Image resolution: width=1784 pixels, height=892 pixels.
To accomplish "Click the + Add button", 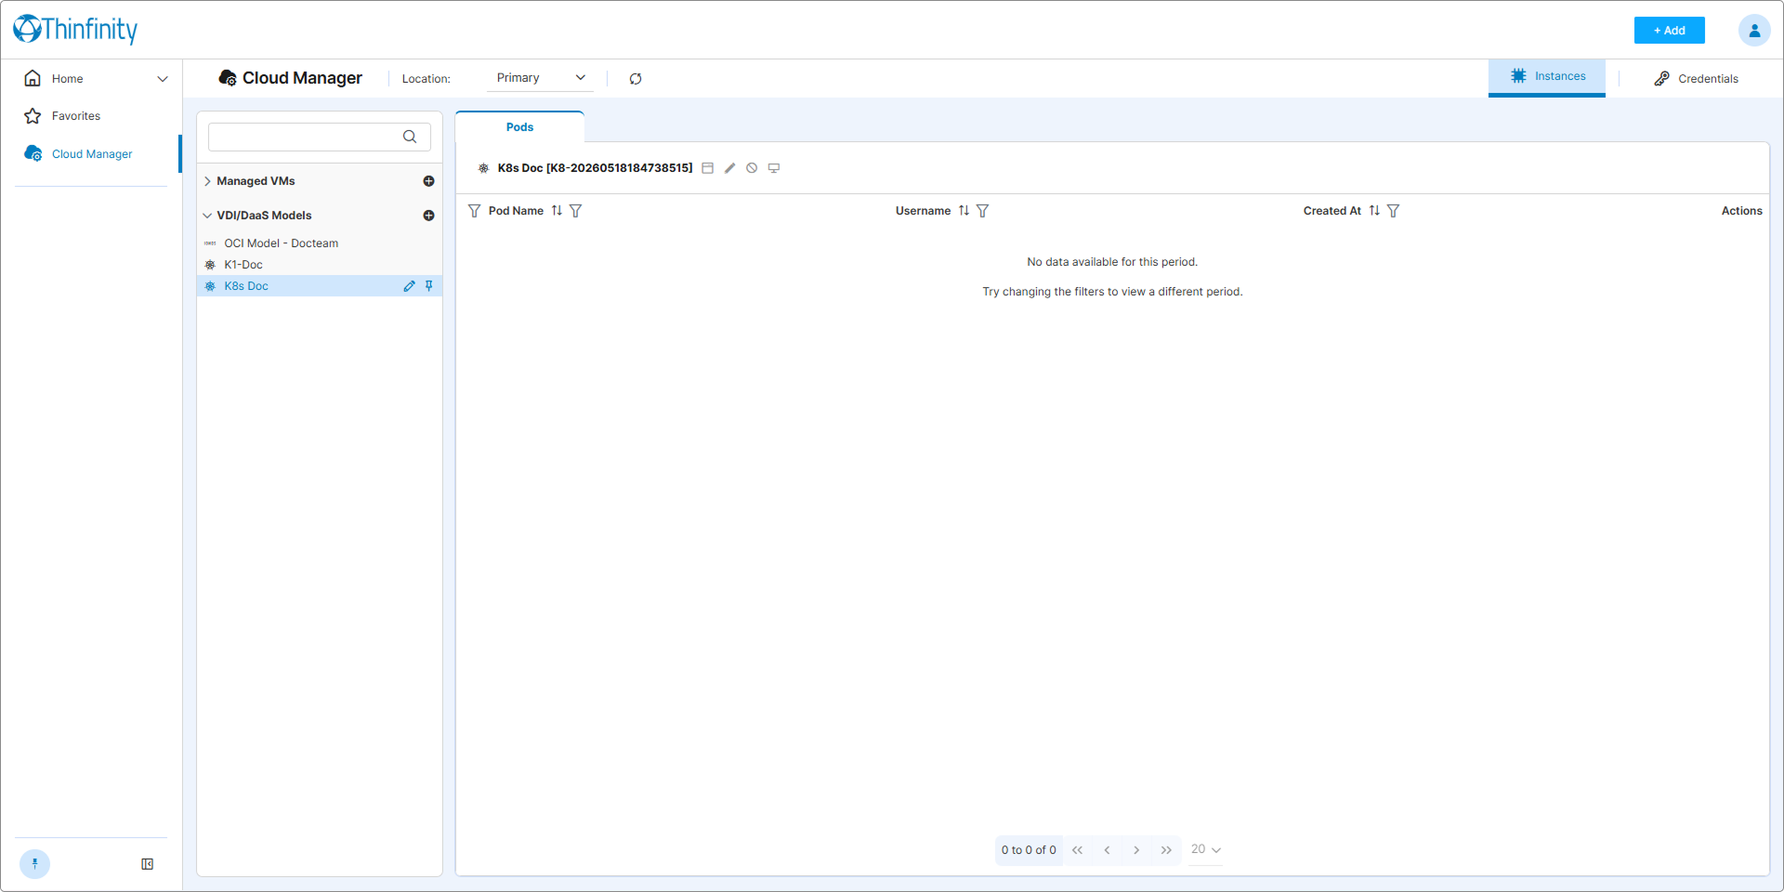I will [1669, 31].
